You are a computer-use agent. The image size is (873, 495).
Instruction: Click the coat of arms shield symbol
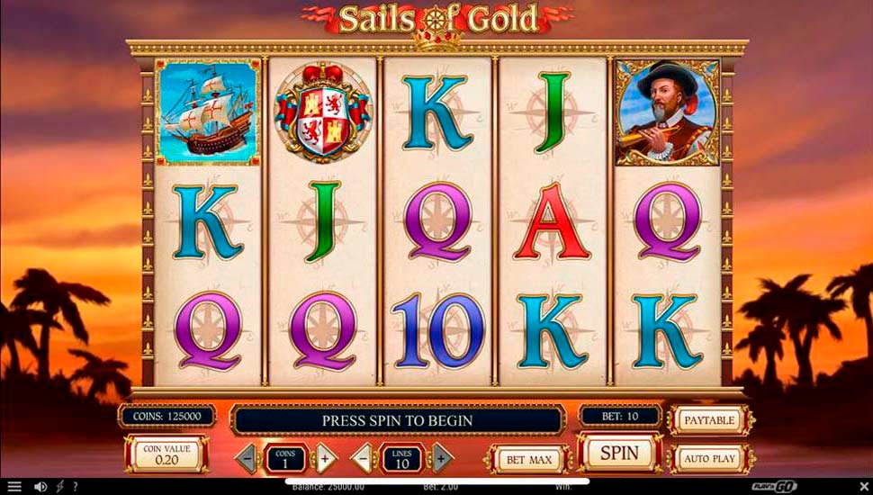[x=322, y=112]
